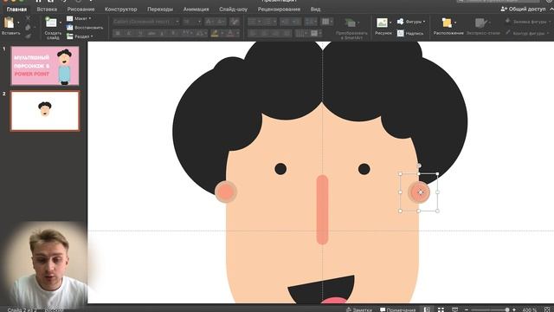The height and width of the screenshot is (312, 554).
Task: Click the Расположение arrange icon
Action: click(447, 23)
